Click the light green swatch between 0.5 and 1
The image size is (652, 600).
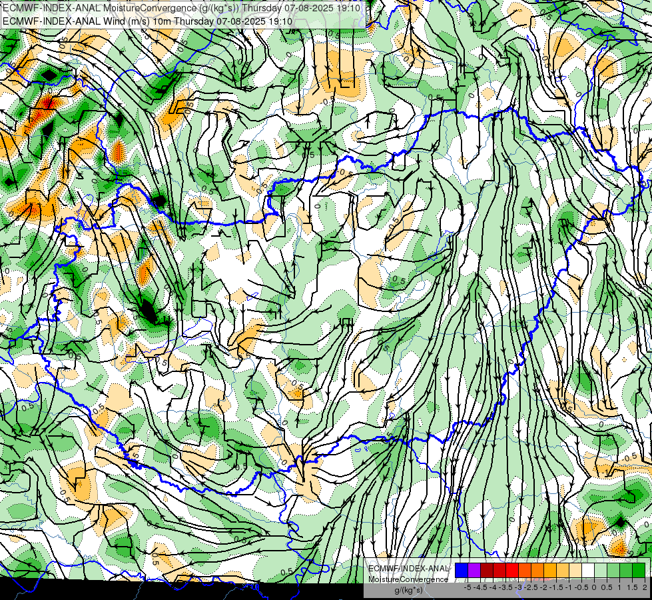[613, 571]
